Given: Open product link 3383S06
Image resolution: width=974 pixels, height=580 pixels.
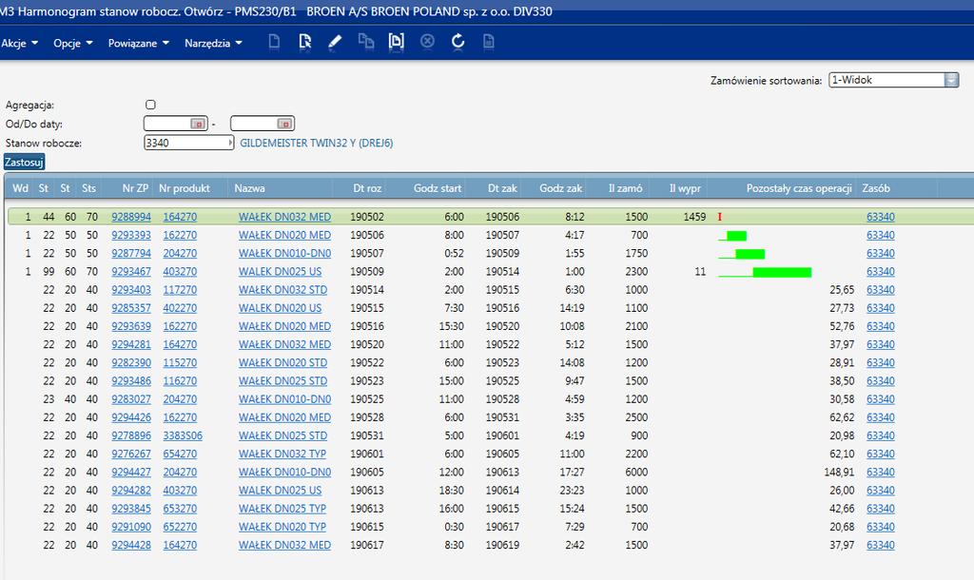Looking at the screenshot, I should [183, 435].
